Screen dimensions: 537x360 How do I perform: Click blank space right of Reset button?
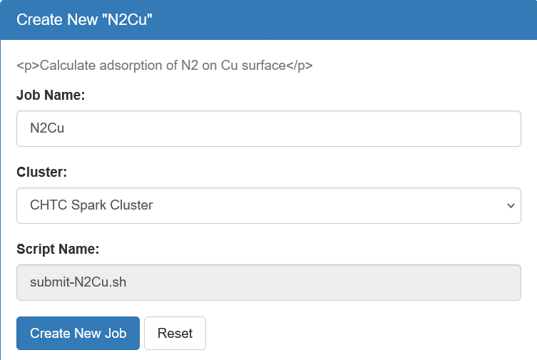click(357, 333)
